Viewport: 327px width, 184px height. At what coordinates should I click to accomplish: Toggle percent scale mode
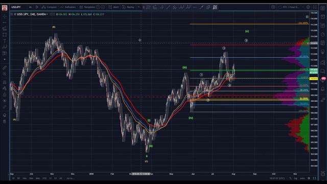pyautogui.click(x=290, y=178)
